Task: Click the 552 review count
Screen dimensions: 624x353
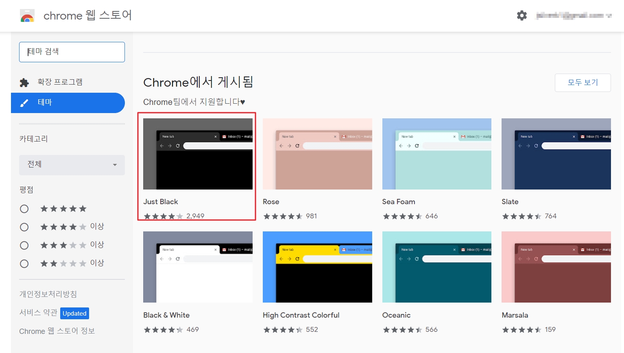Action: pos(312,329)
